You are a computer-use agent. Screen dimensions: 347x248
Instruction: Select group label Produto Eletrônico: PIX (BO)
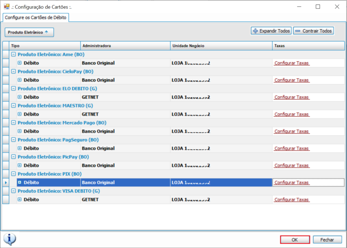click(x=50, y=174)
